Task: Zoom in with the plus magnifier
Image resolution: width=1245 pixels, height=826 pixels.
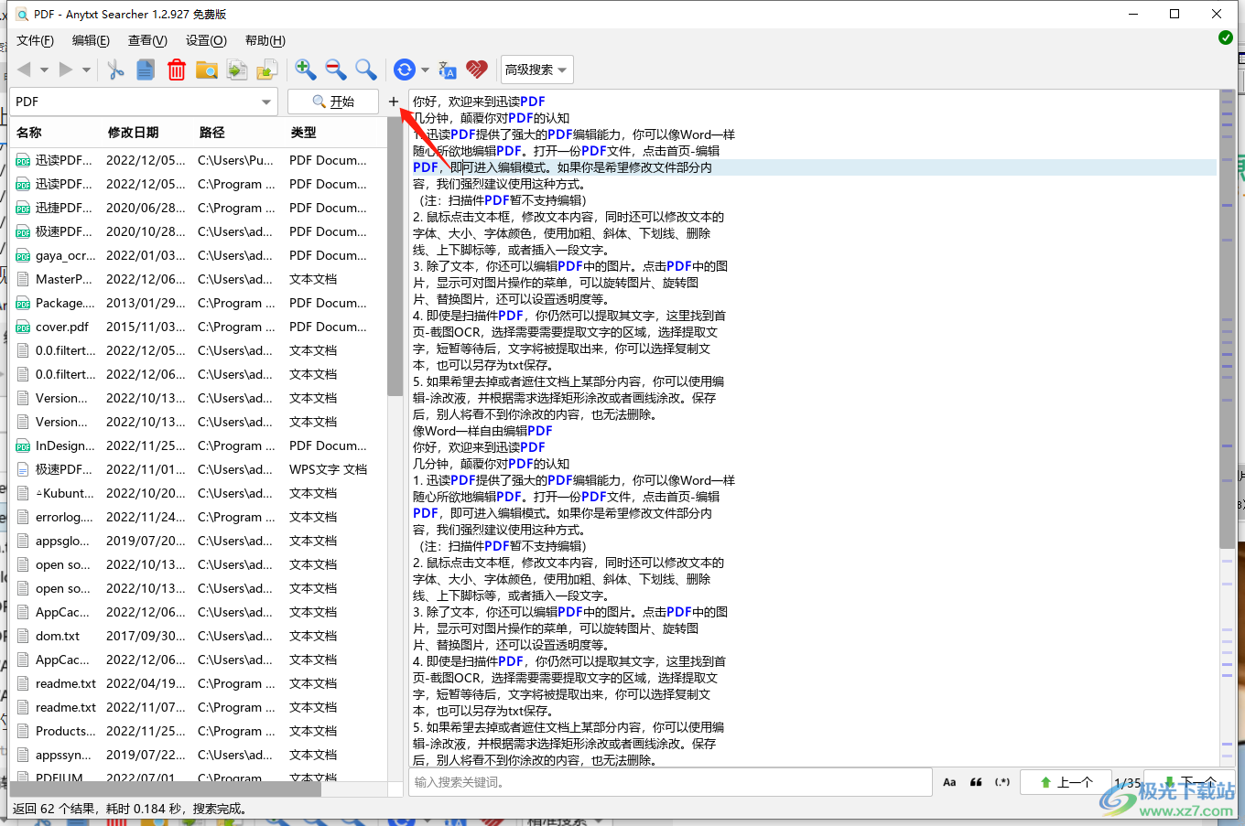Action: pos(306,70)
